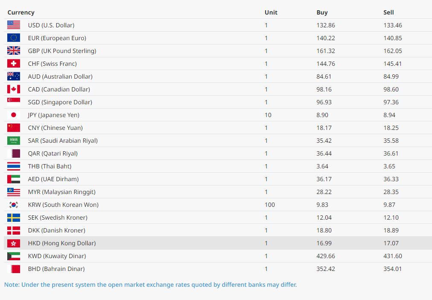The width and height of the screenshot is (432, 300).
Task: Click the Qatari flag icon
Action: 14,153
